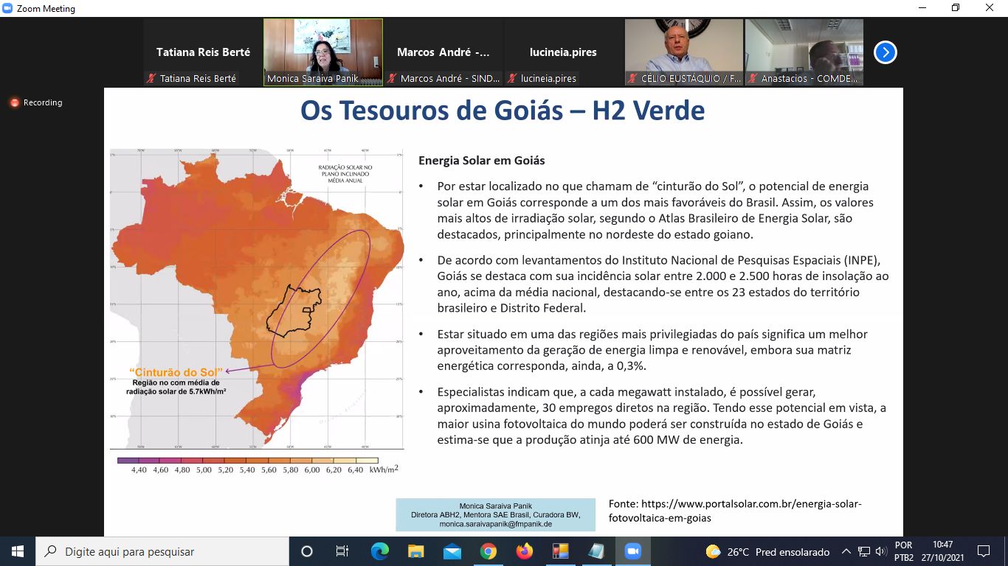Open weather widget showing 26°C
Screen dimensions: 1008x566
(767, 551)
